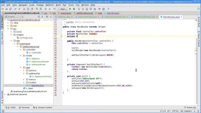Open the Maven Projects side panel
The width and height of the screenshot is (201, 113).
pyautogui.click(x=199, y=39)
